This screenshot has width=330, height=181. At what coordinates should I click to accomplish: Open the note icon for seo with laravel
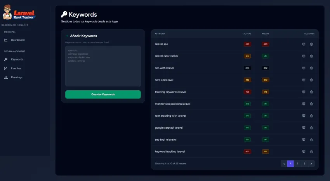tap(304, 68)
